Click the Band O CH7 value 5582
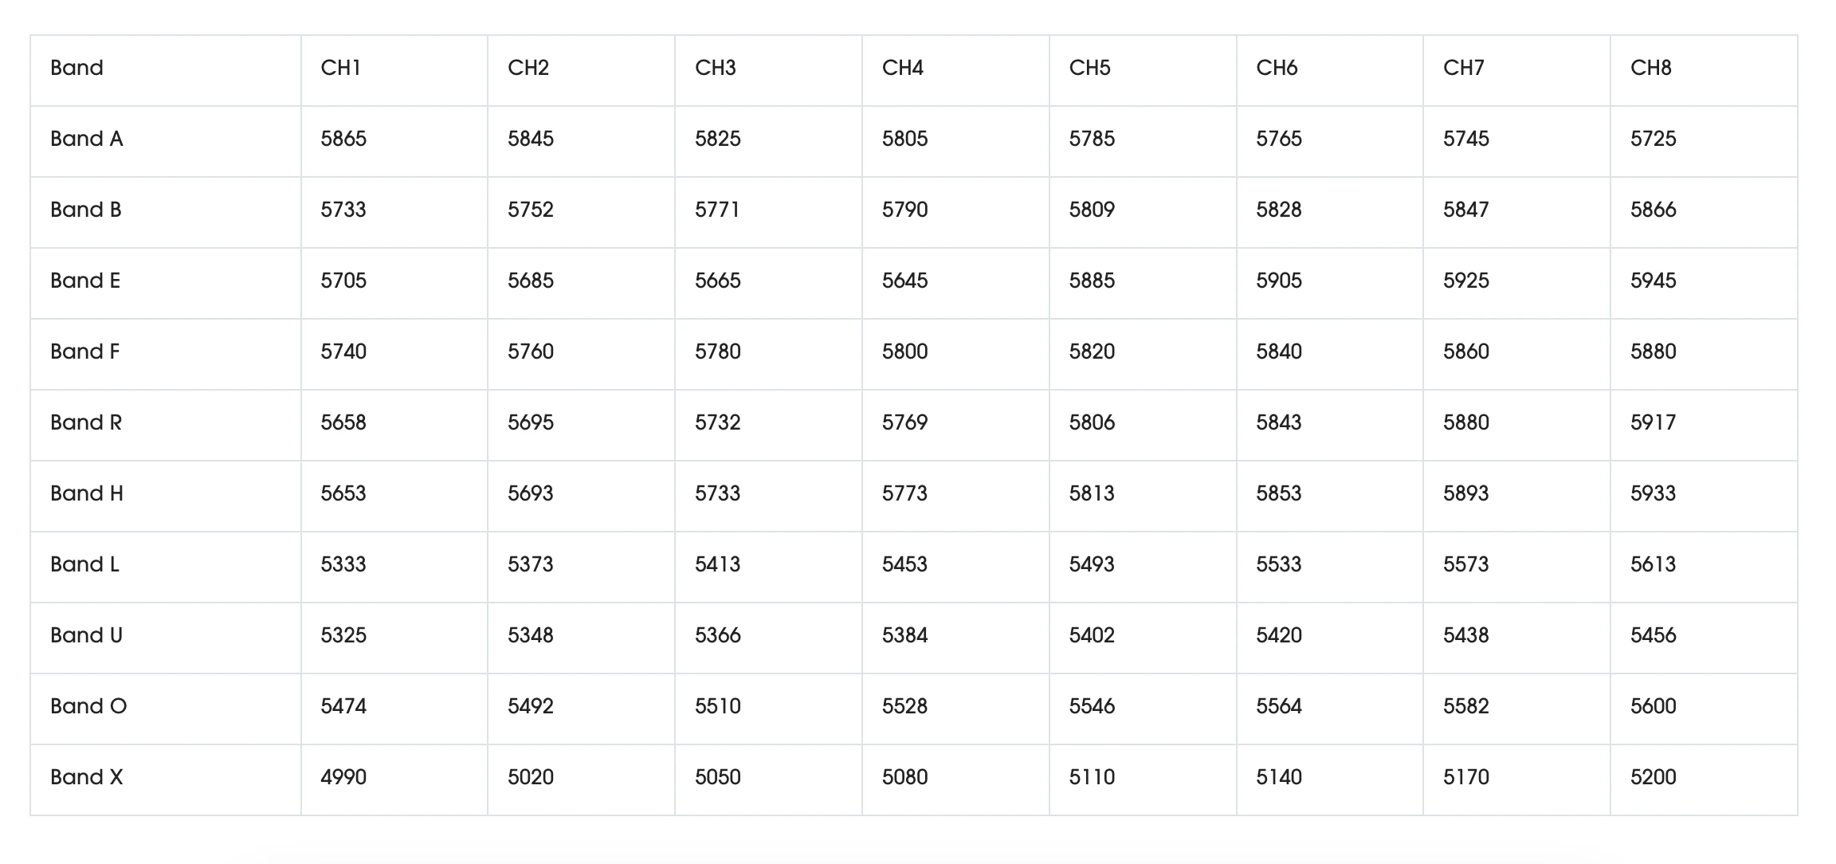Viewport: 1836px width, 864px height. 1466,706
